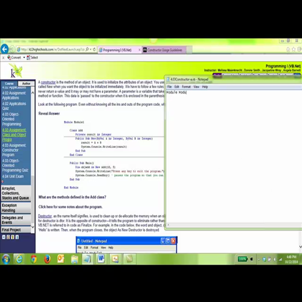302x302 pixels.
Task: Click the constructor hyperlink in the lesson text
Action: click(48, 82)
